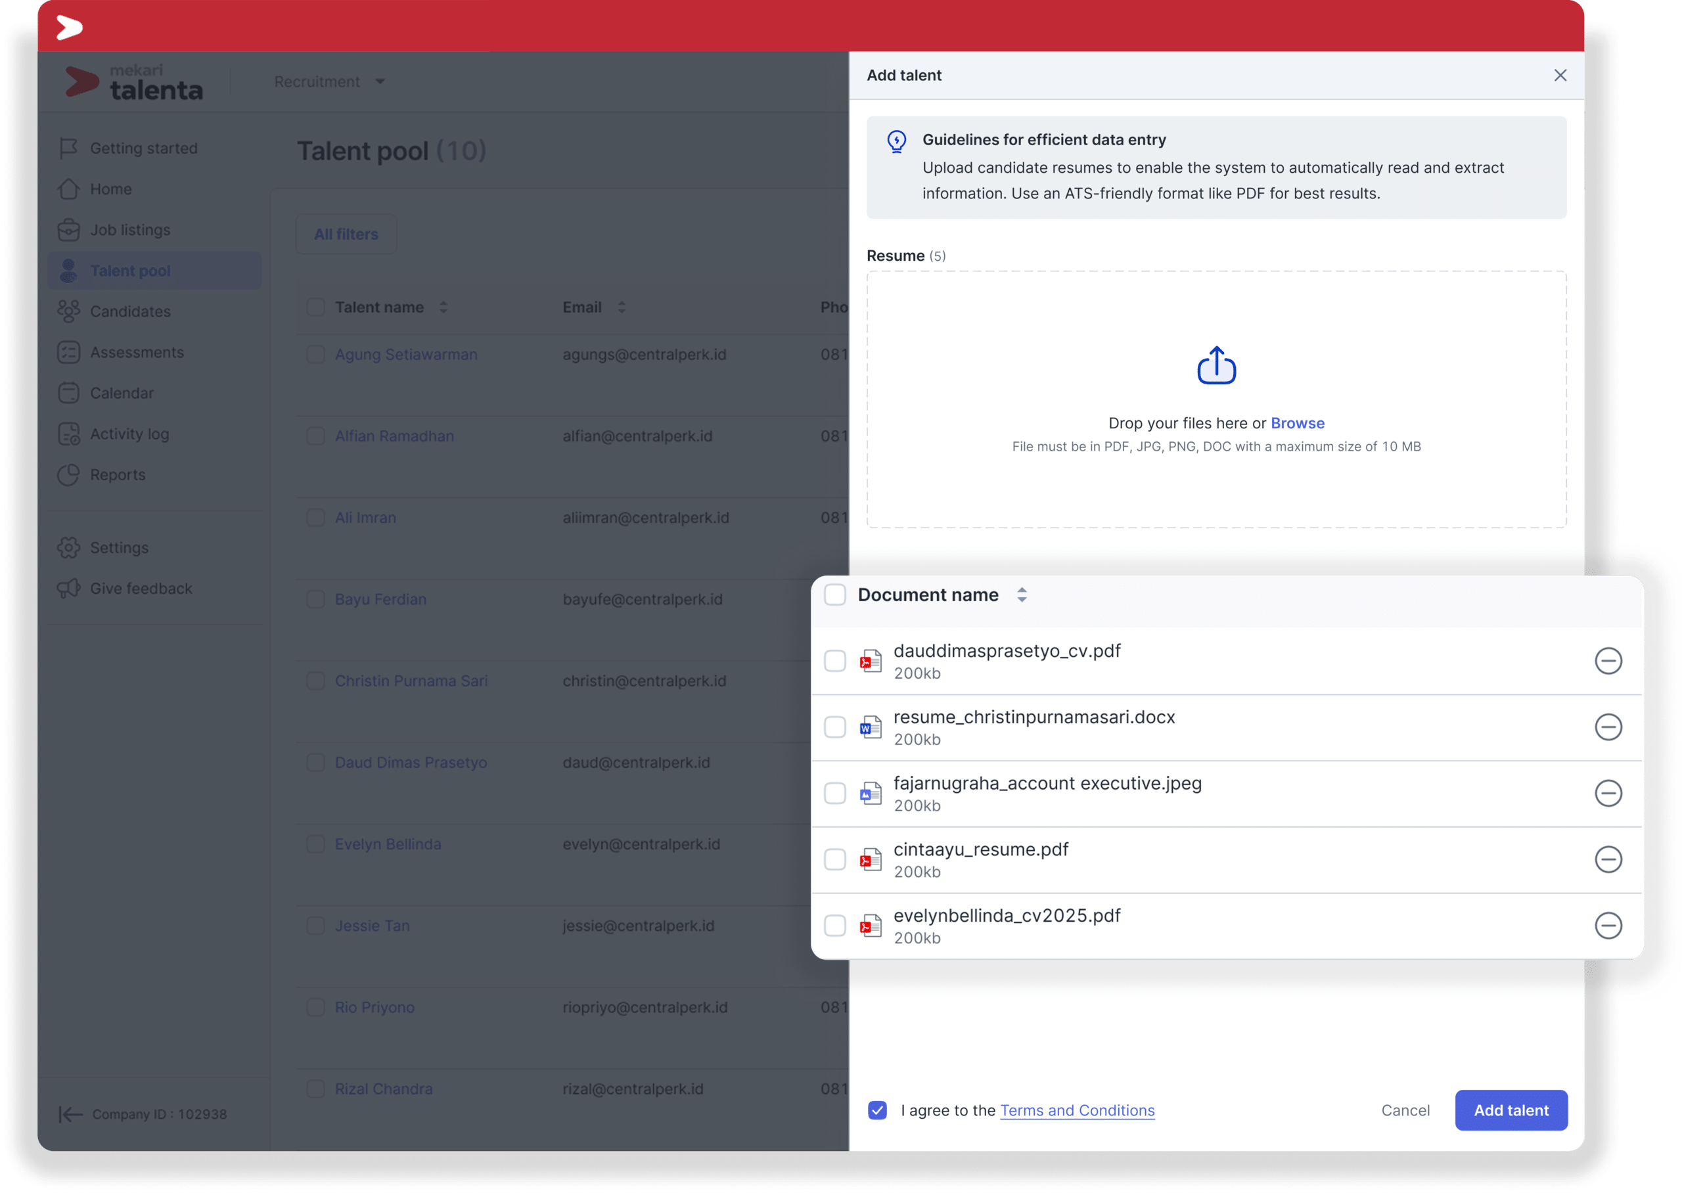Click Browse to choose files

(x=1297, y=423)
